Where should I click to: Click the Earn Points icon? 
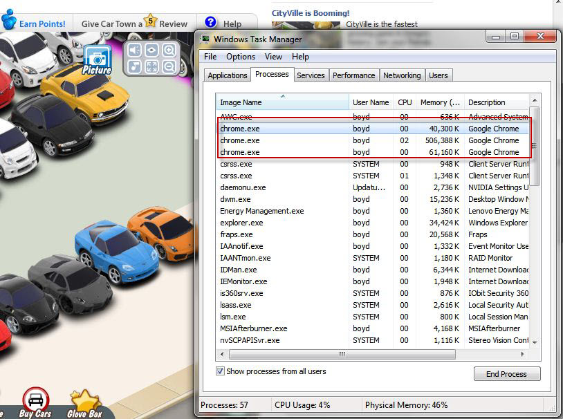(x=8, y=19)
